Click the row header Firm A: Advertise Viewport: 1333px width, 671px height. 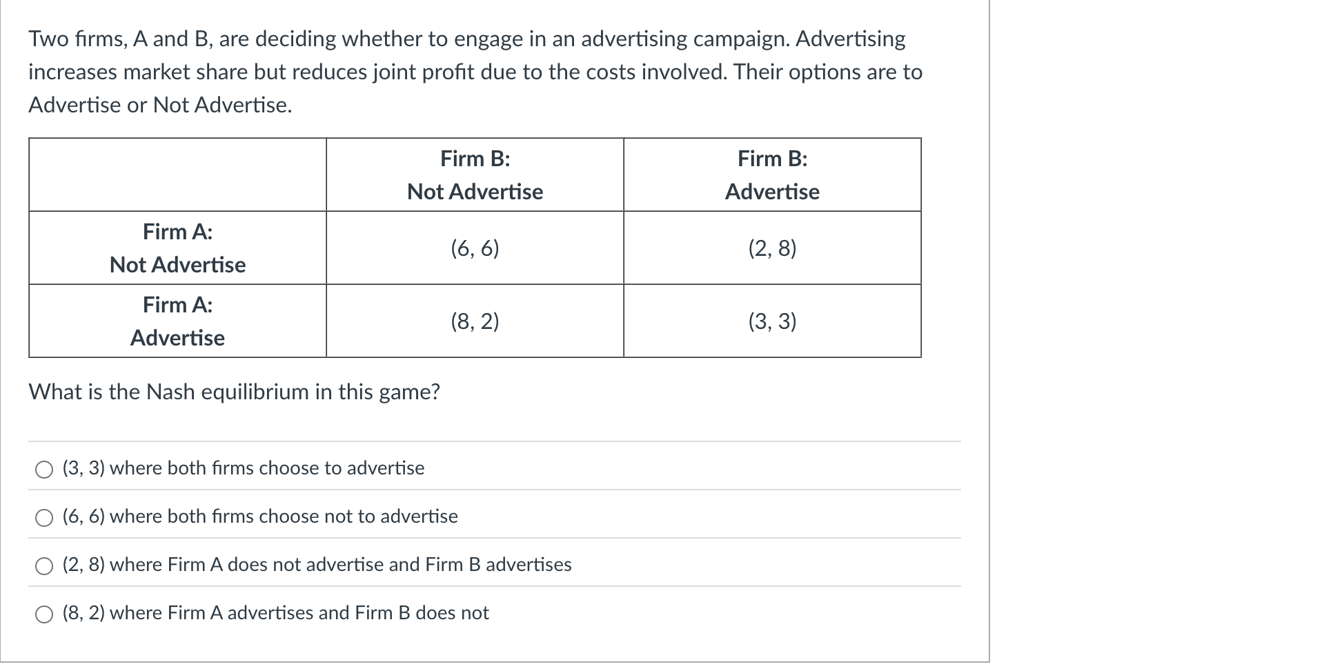[x=177, y=321]
